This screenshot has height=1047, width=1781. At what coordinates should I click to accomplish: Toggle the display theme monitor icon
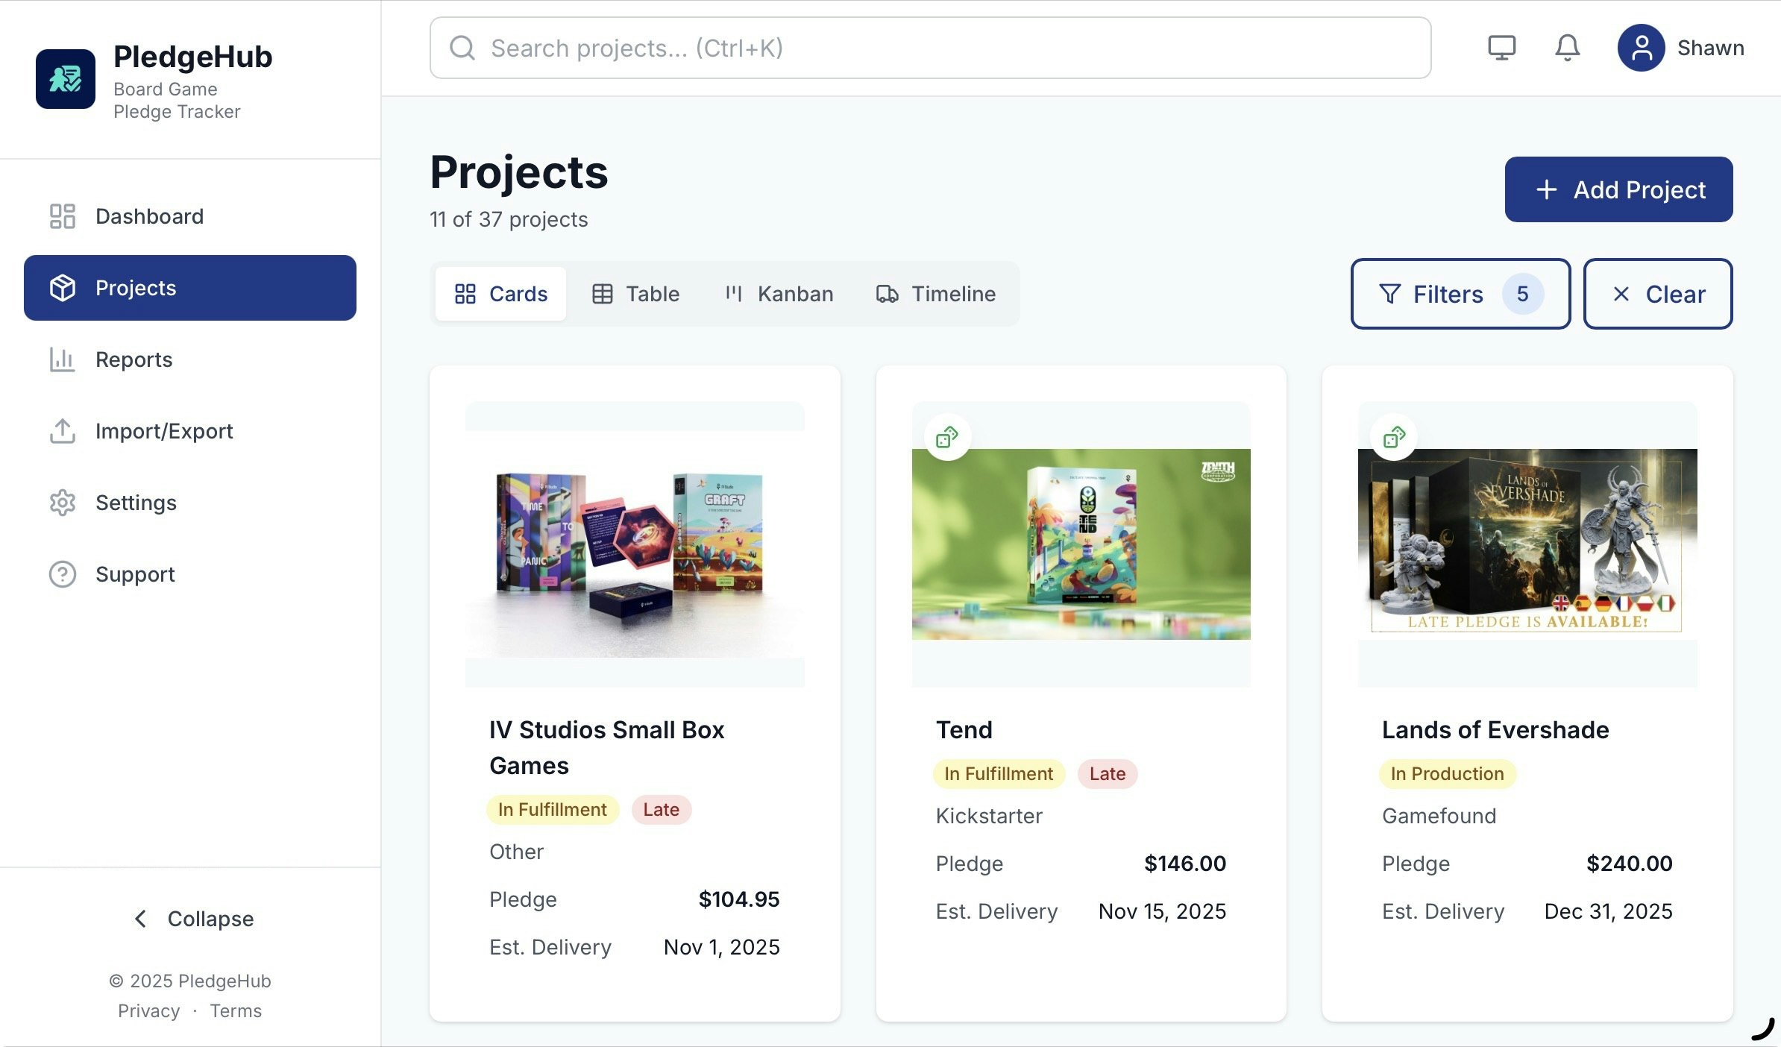pos(1501,48)
